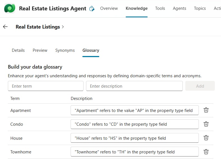Image resolution: width=221 pixels, height=166 pixels.
Task: Delete the Condo glossary entry
Action: [206, 124]
